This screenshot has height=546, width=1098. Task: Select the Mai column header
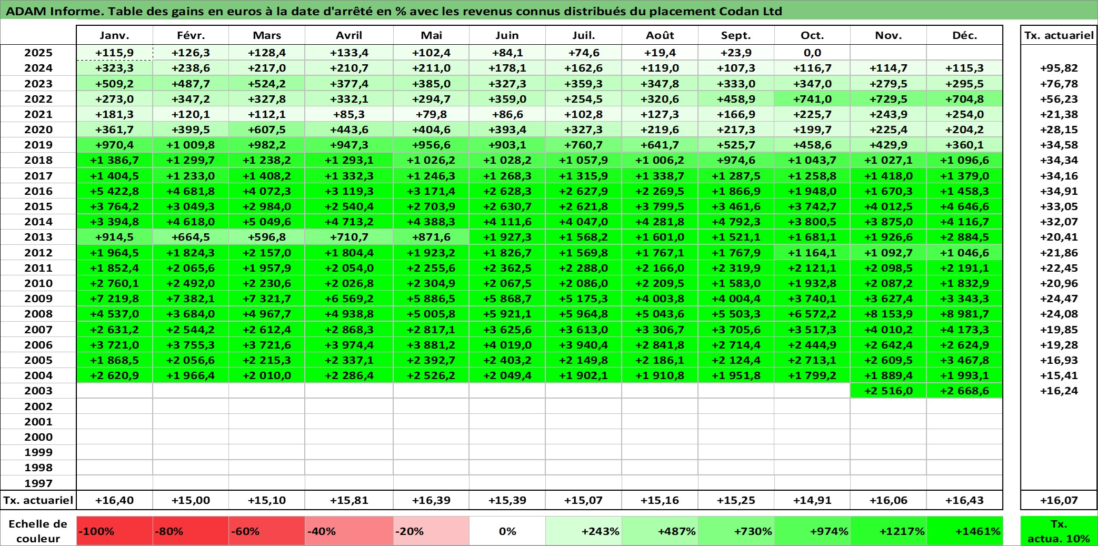click(x=431, y=35)
